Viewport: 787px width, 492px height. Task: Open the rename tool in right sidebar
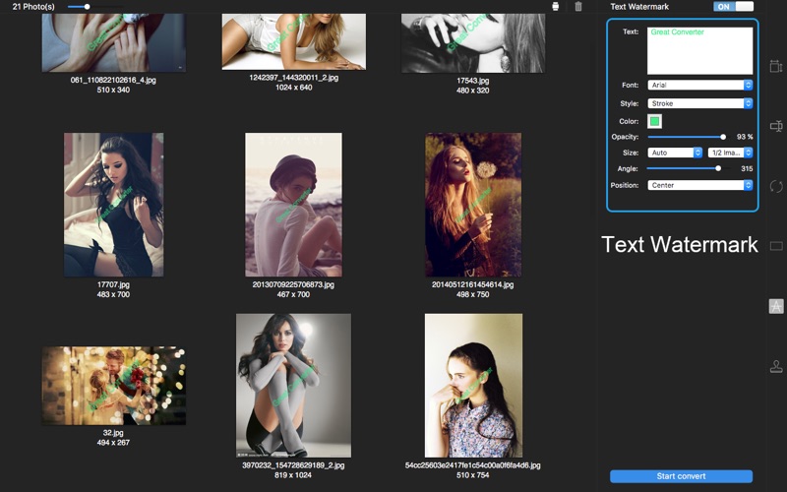(x=776, y=126)
